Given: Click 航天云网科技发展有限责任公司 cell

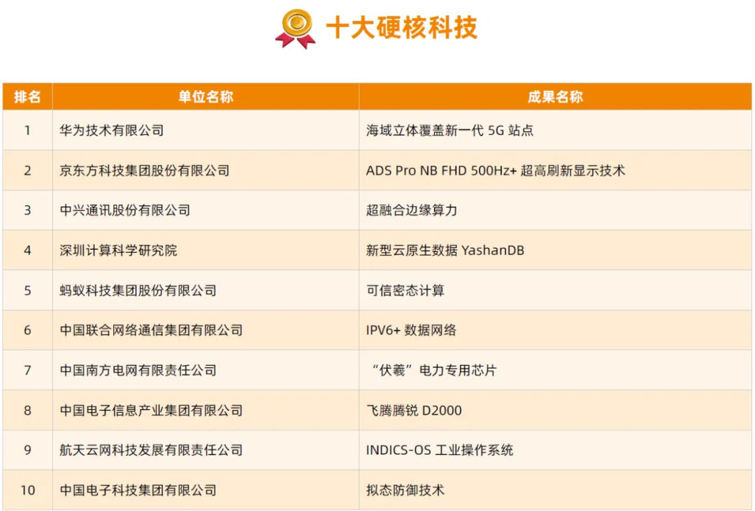Looking at the screenshot, I should [x=206, y=450].
